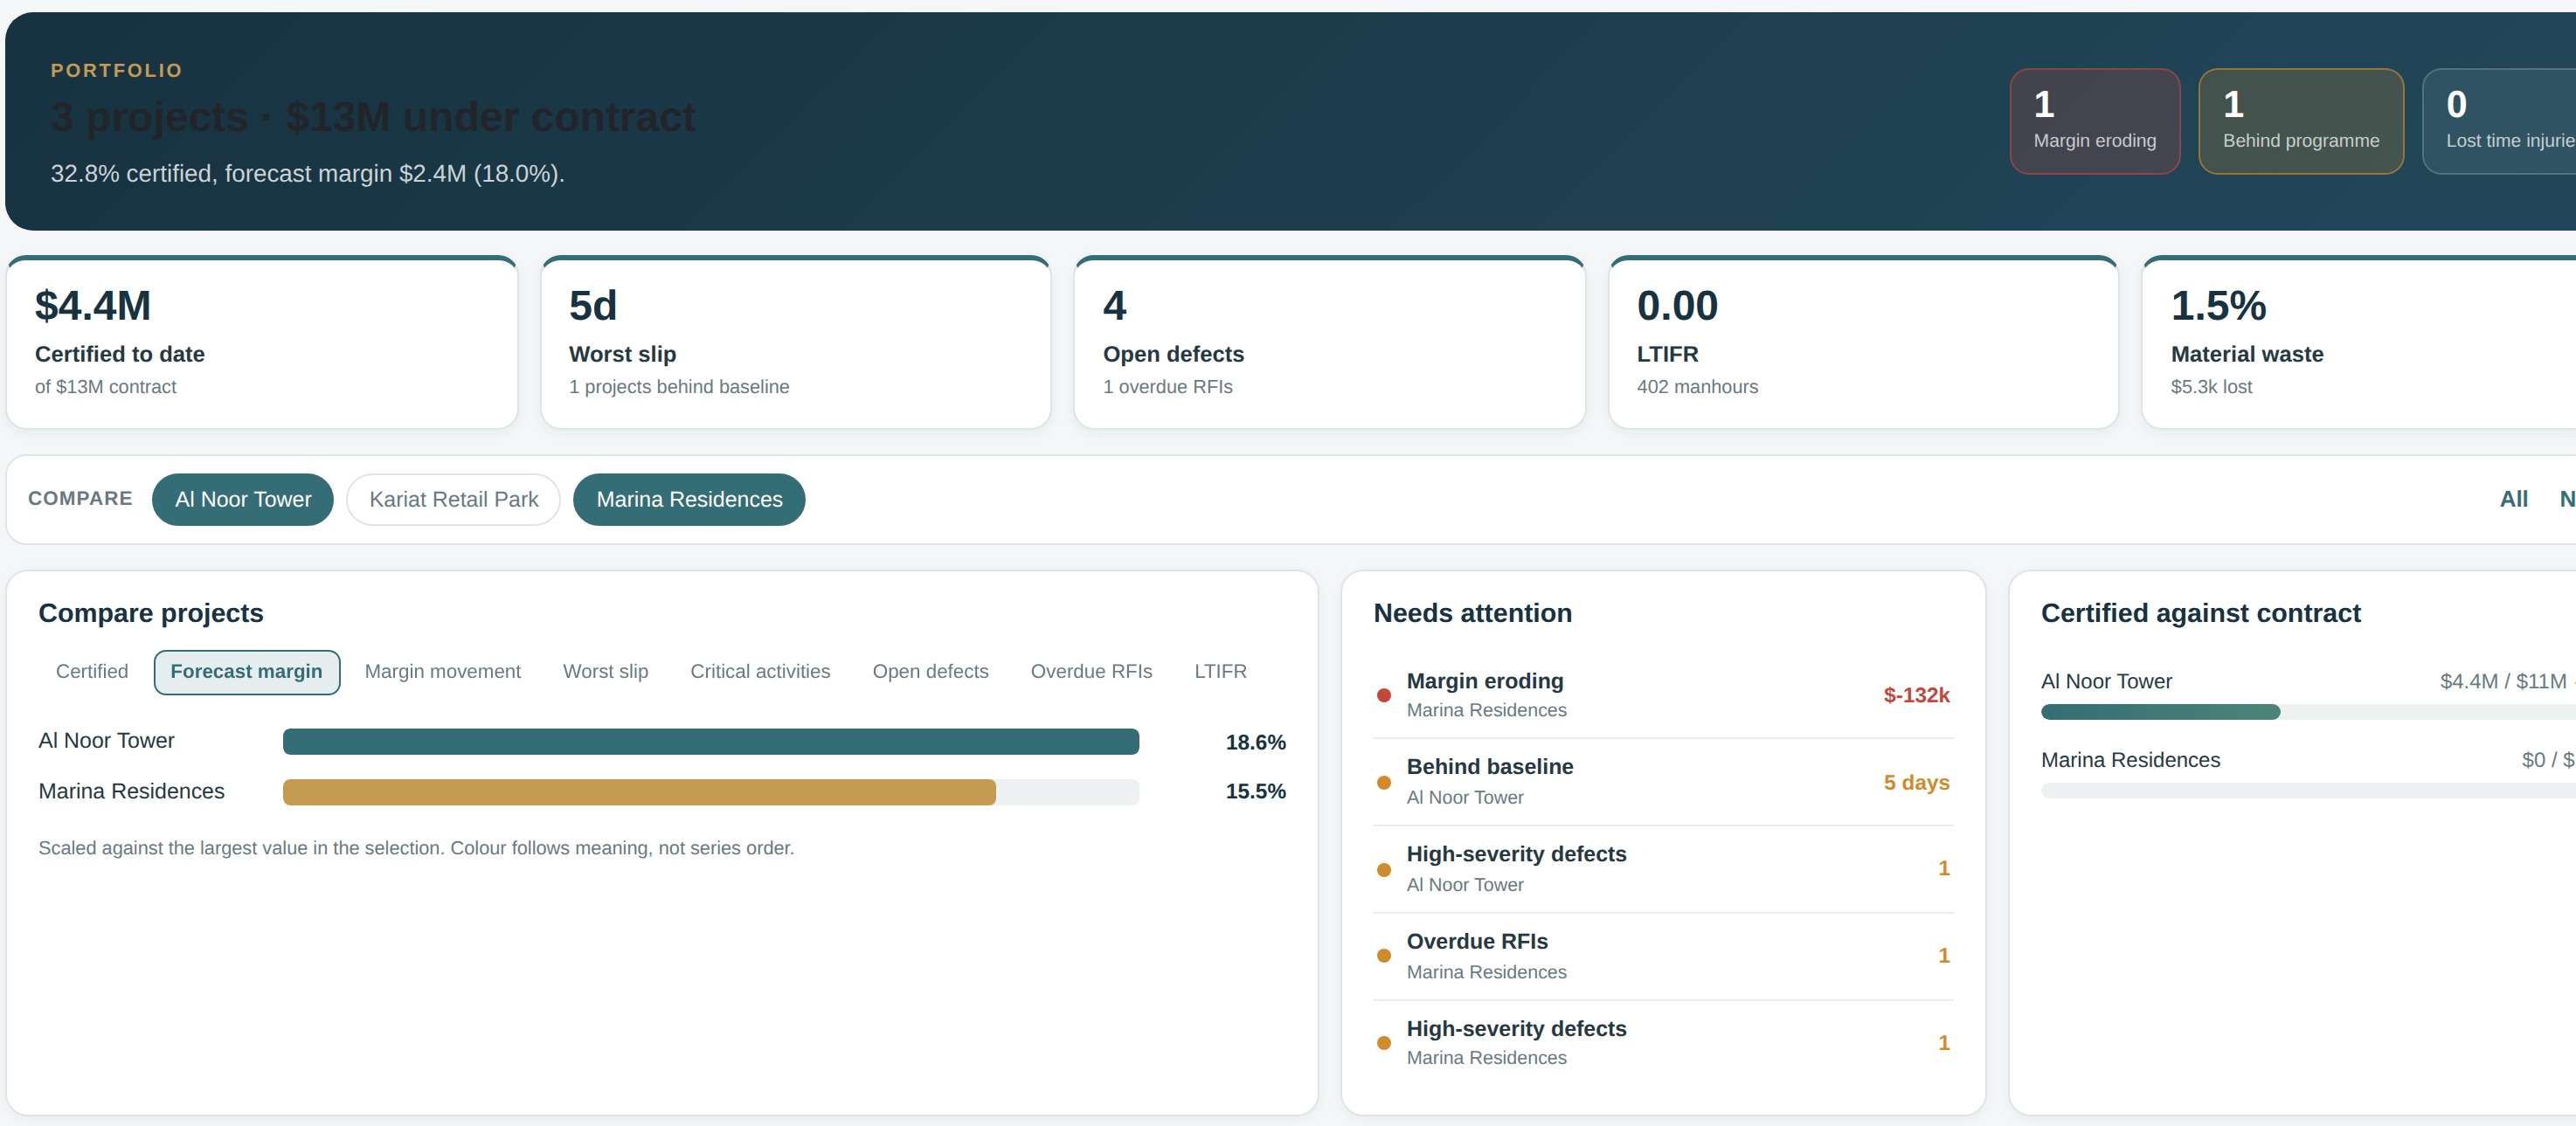Switch to the Certified metric tab

92,671
